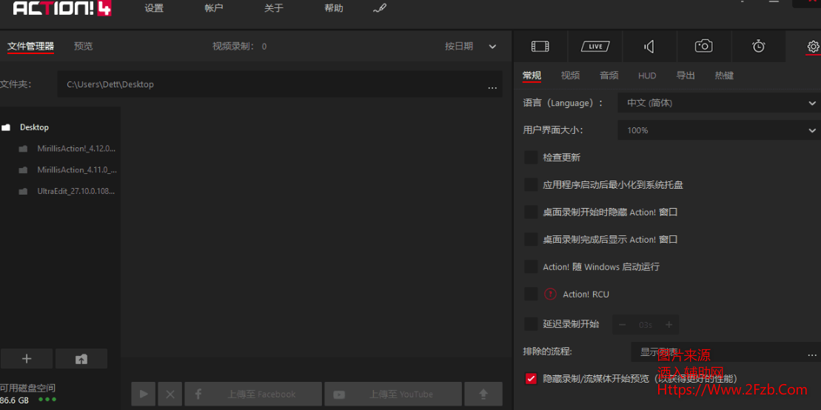821x410 pixels.
Task: Switch to 文件管理器 tab
Action: click(30, 46)
